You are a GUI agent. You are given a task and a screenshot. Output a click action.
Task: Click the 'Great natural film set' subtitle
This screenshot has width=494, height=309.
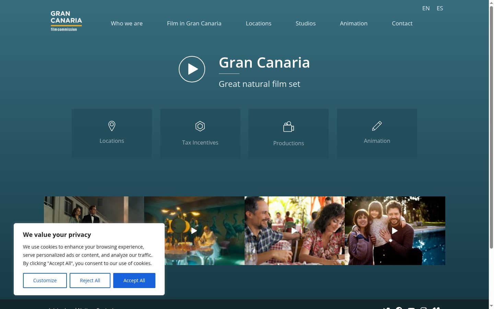[259, 84]
